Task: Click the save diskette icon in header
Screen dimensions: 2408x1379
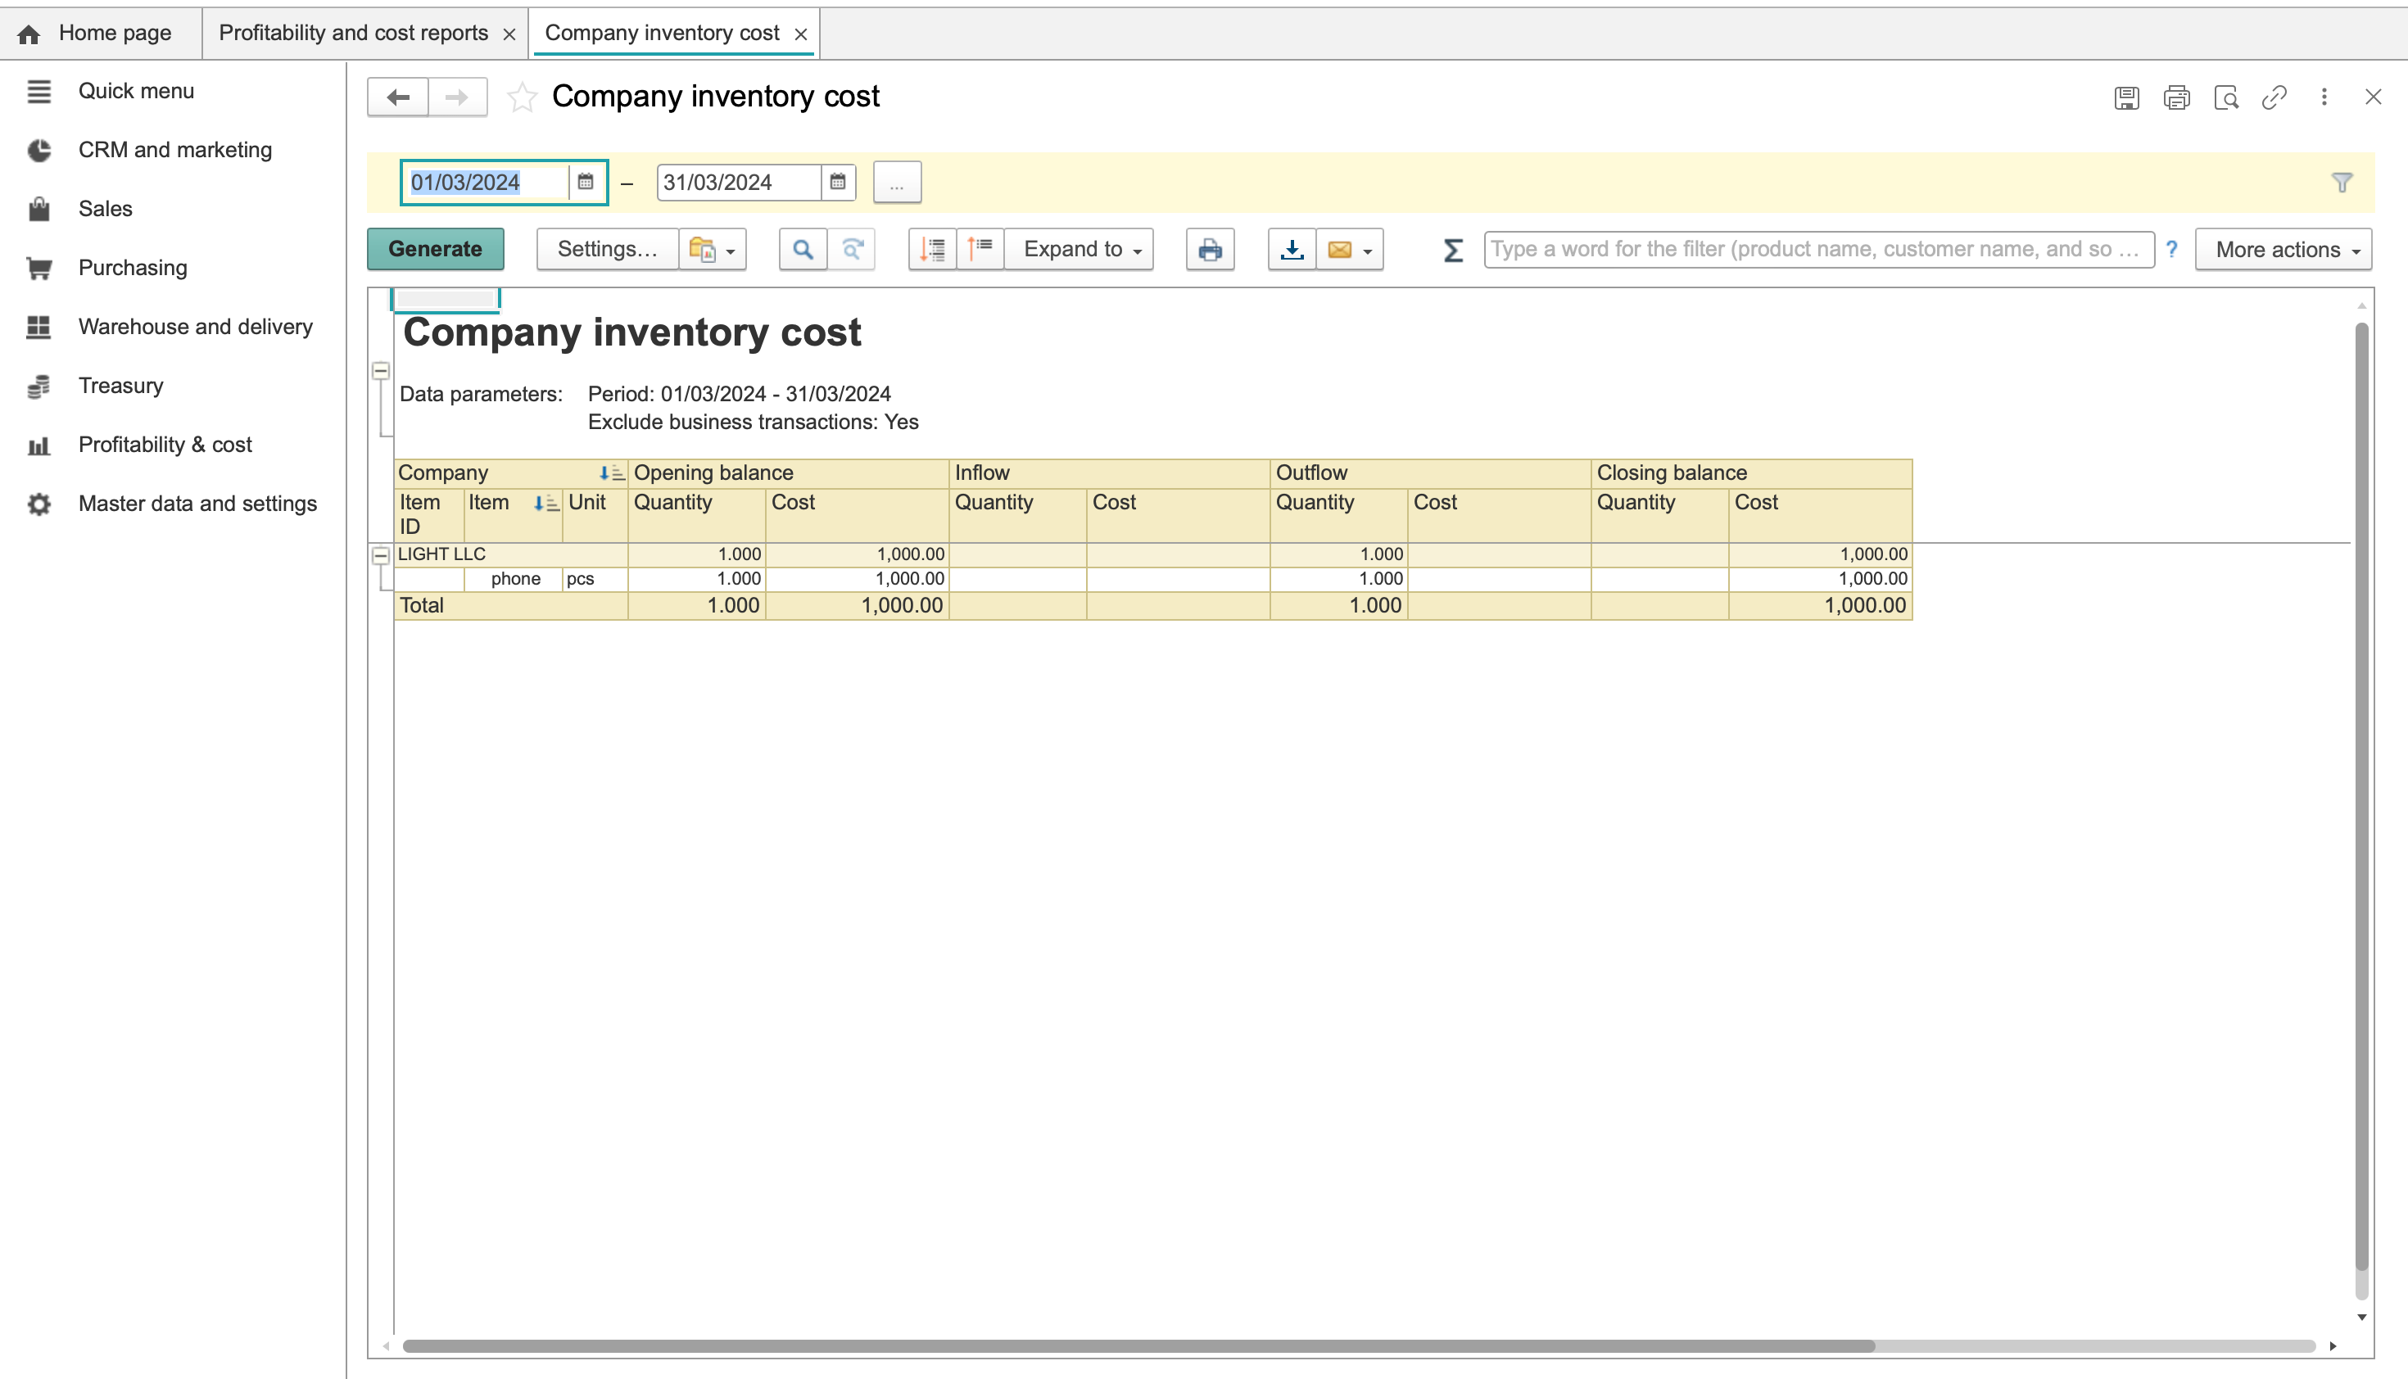Action: coord(2126,97)
